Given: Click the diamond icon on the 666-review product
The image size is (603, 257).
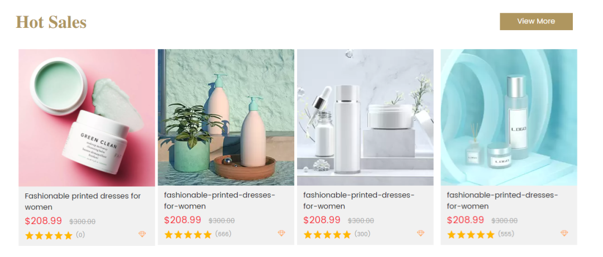Looking at the screenshot, I should [x=281, y=233].
